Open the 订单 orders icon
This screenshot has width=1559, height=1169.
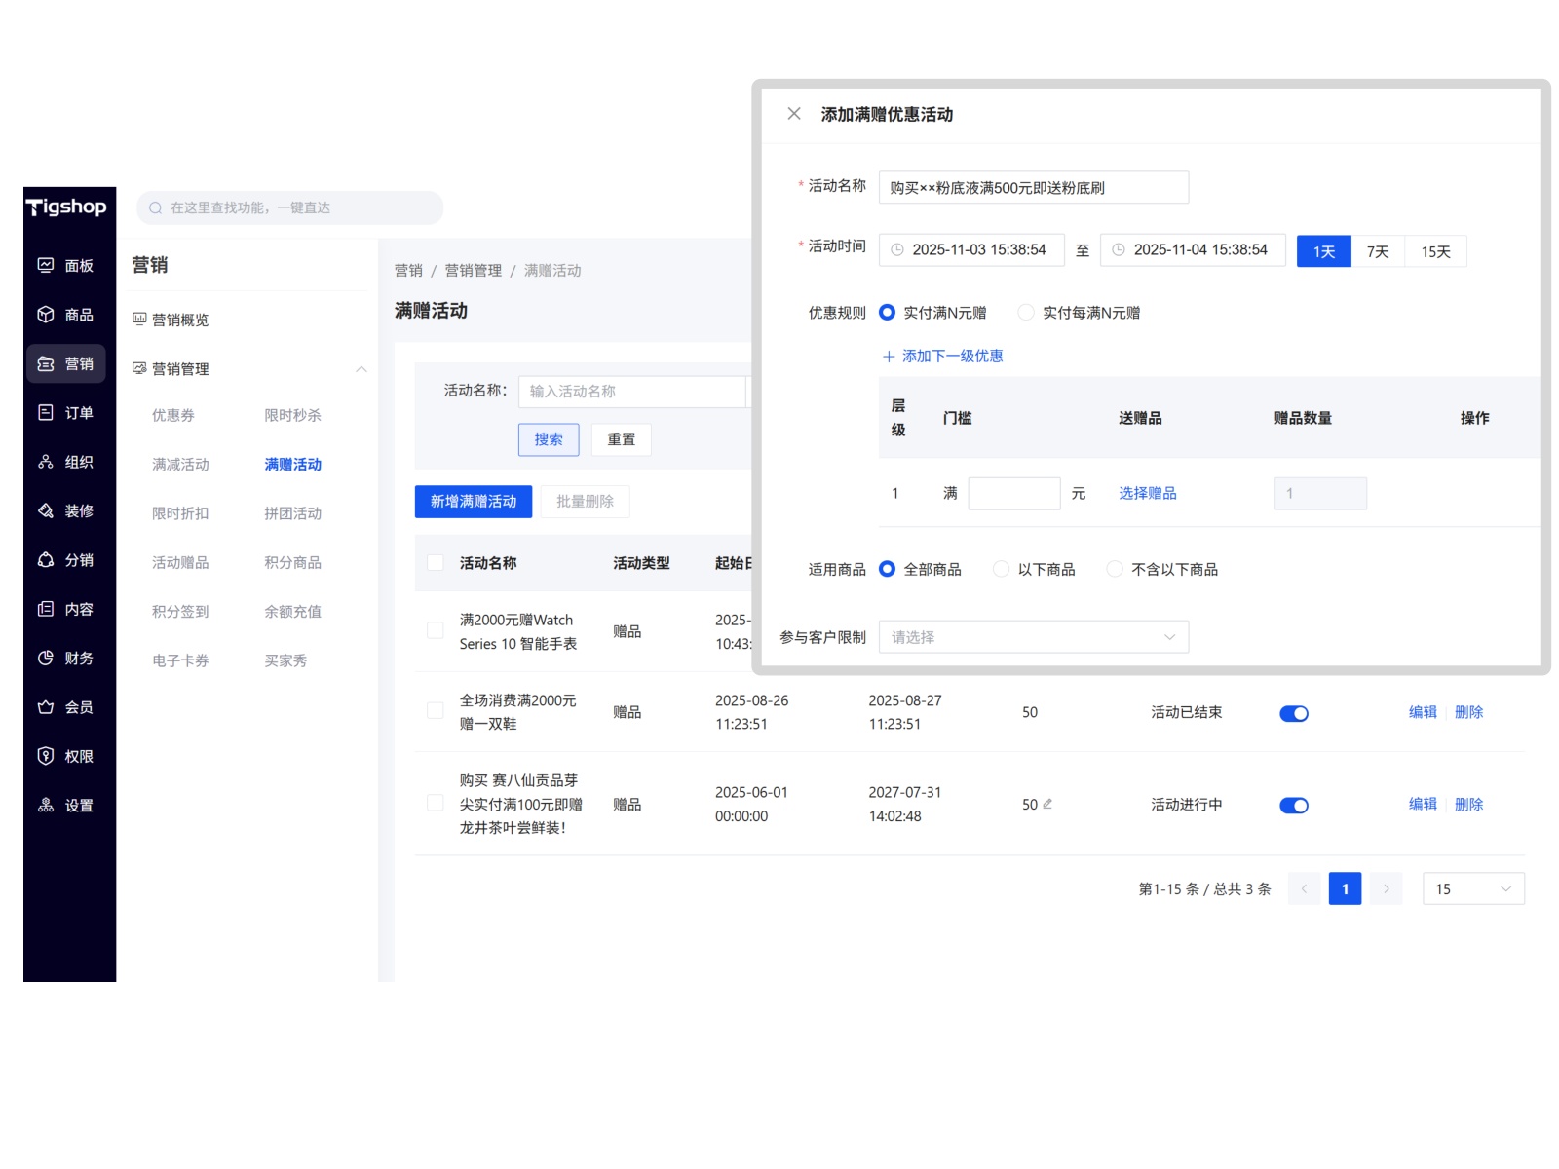(46, 412)
